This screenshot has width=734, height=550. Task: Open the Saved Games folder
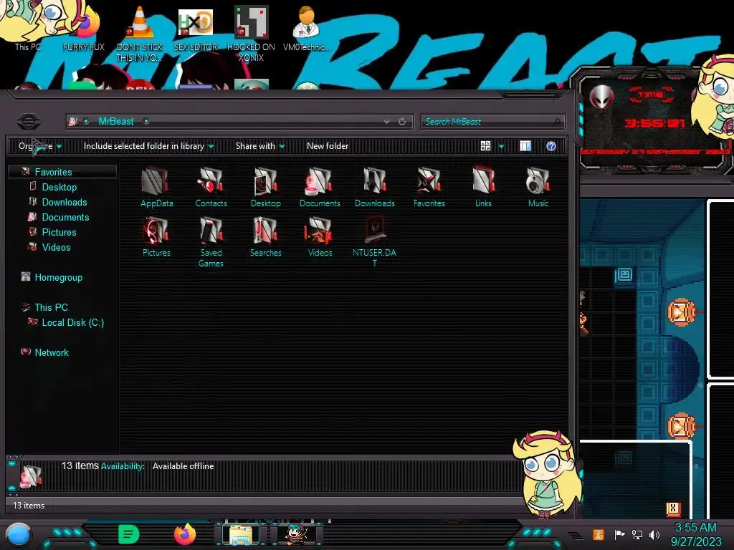click(211, 242)
